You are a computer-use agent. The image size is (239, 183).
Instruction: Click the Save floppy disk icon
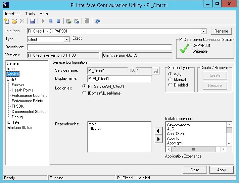point(33,21)
